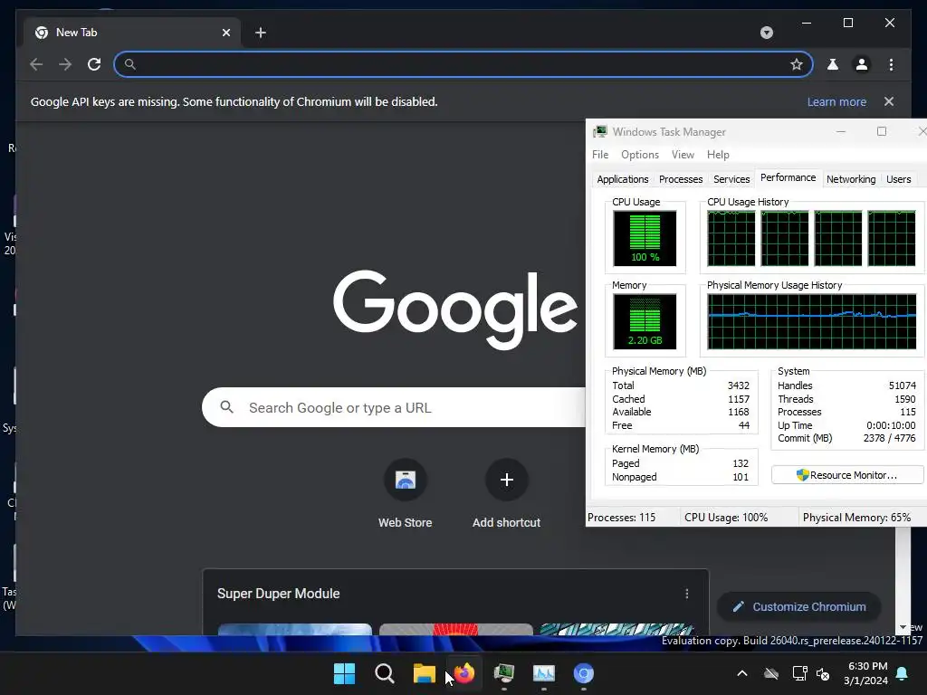927x695 pixels.
Task: Open Super Duper Module options menu
Action: pos(686,594)
